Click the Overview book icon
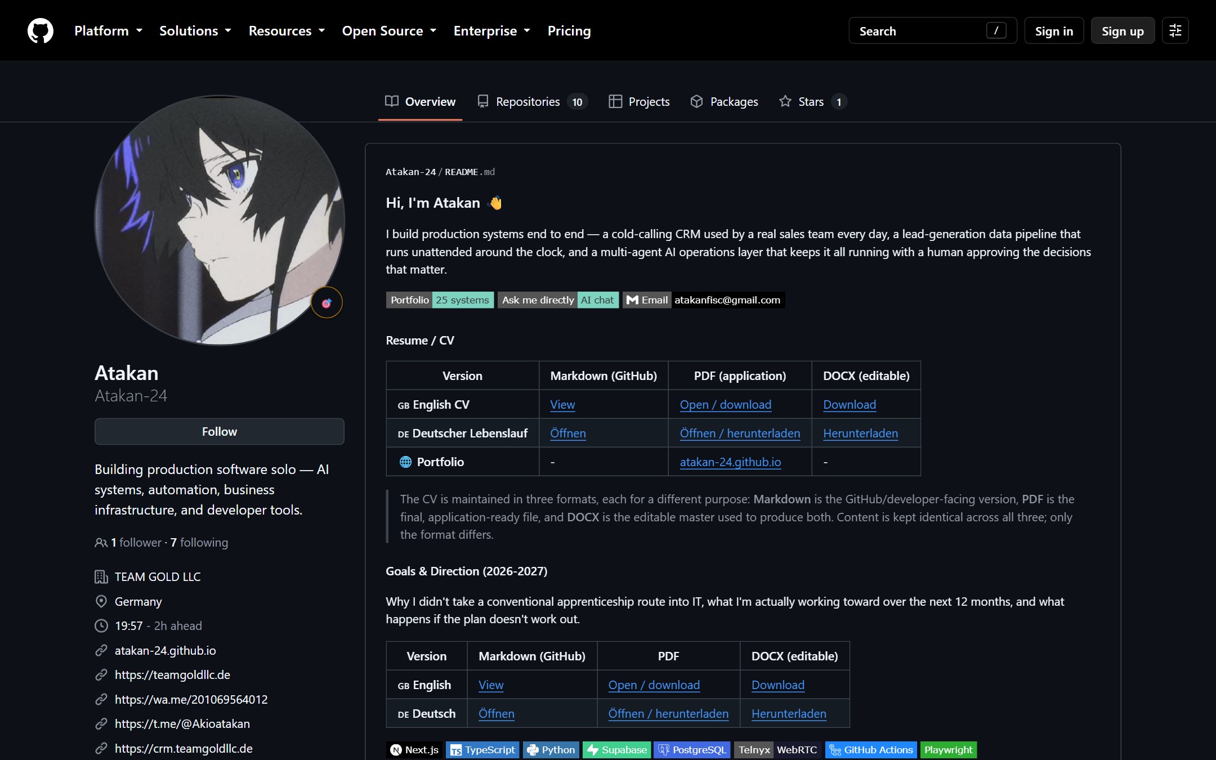The image size is (1216, 760). coord(392,101)
